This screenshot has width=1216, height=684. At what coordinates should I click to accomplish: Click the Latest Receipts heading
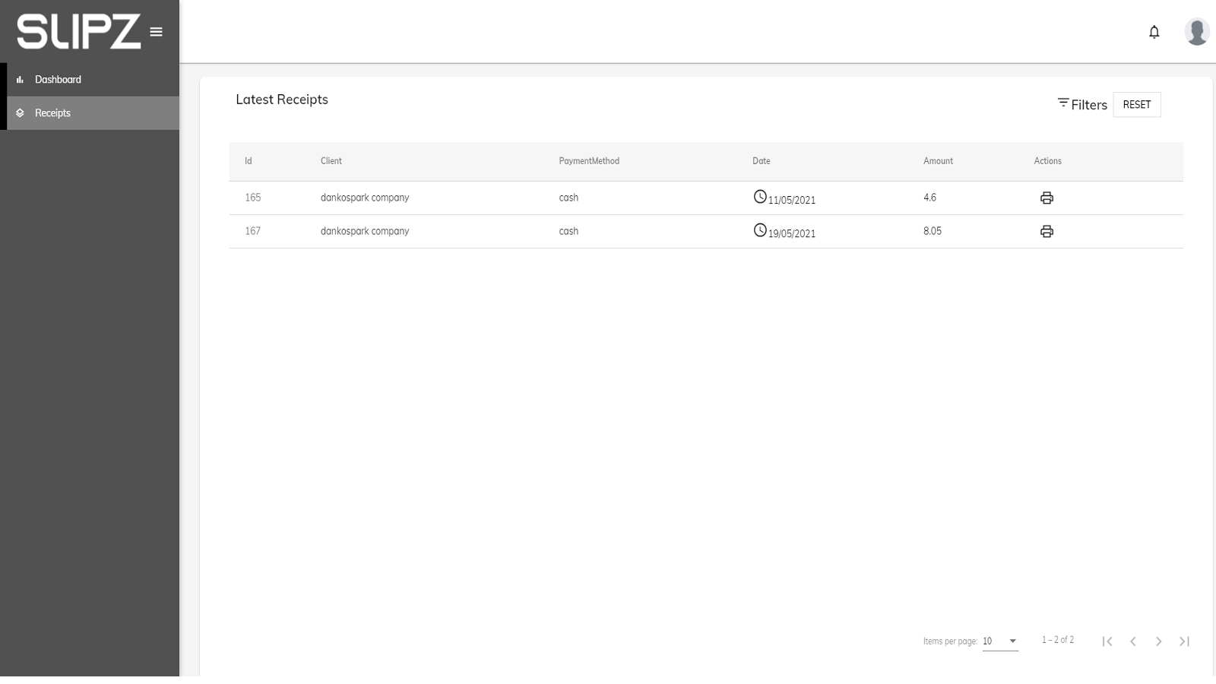(x=282, y=100)
